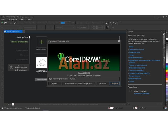Open the Поворот и наклон объектов link

(138, 65)
